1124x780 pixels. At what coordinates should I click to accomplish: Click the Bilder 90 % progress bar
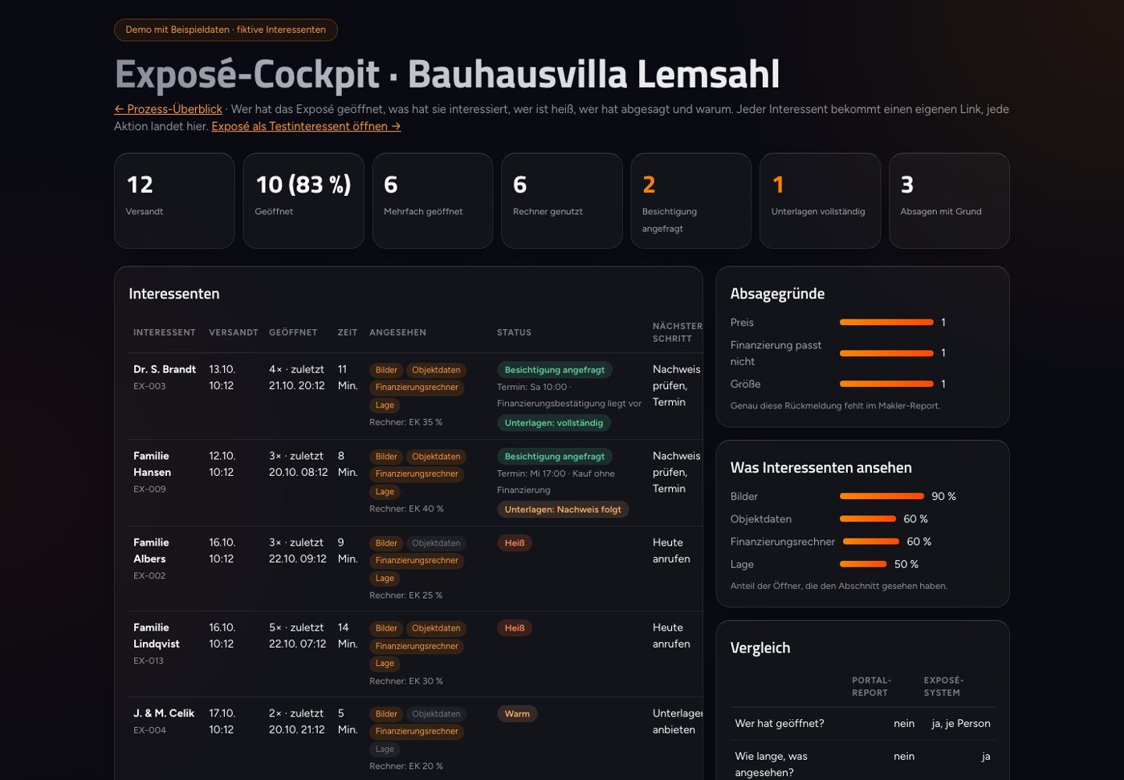(x=882, y=497)
